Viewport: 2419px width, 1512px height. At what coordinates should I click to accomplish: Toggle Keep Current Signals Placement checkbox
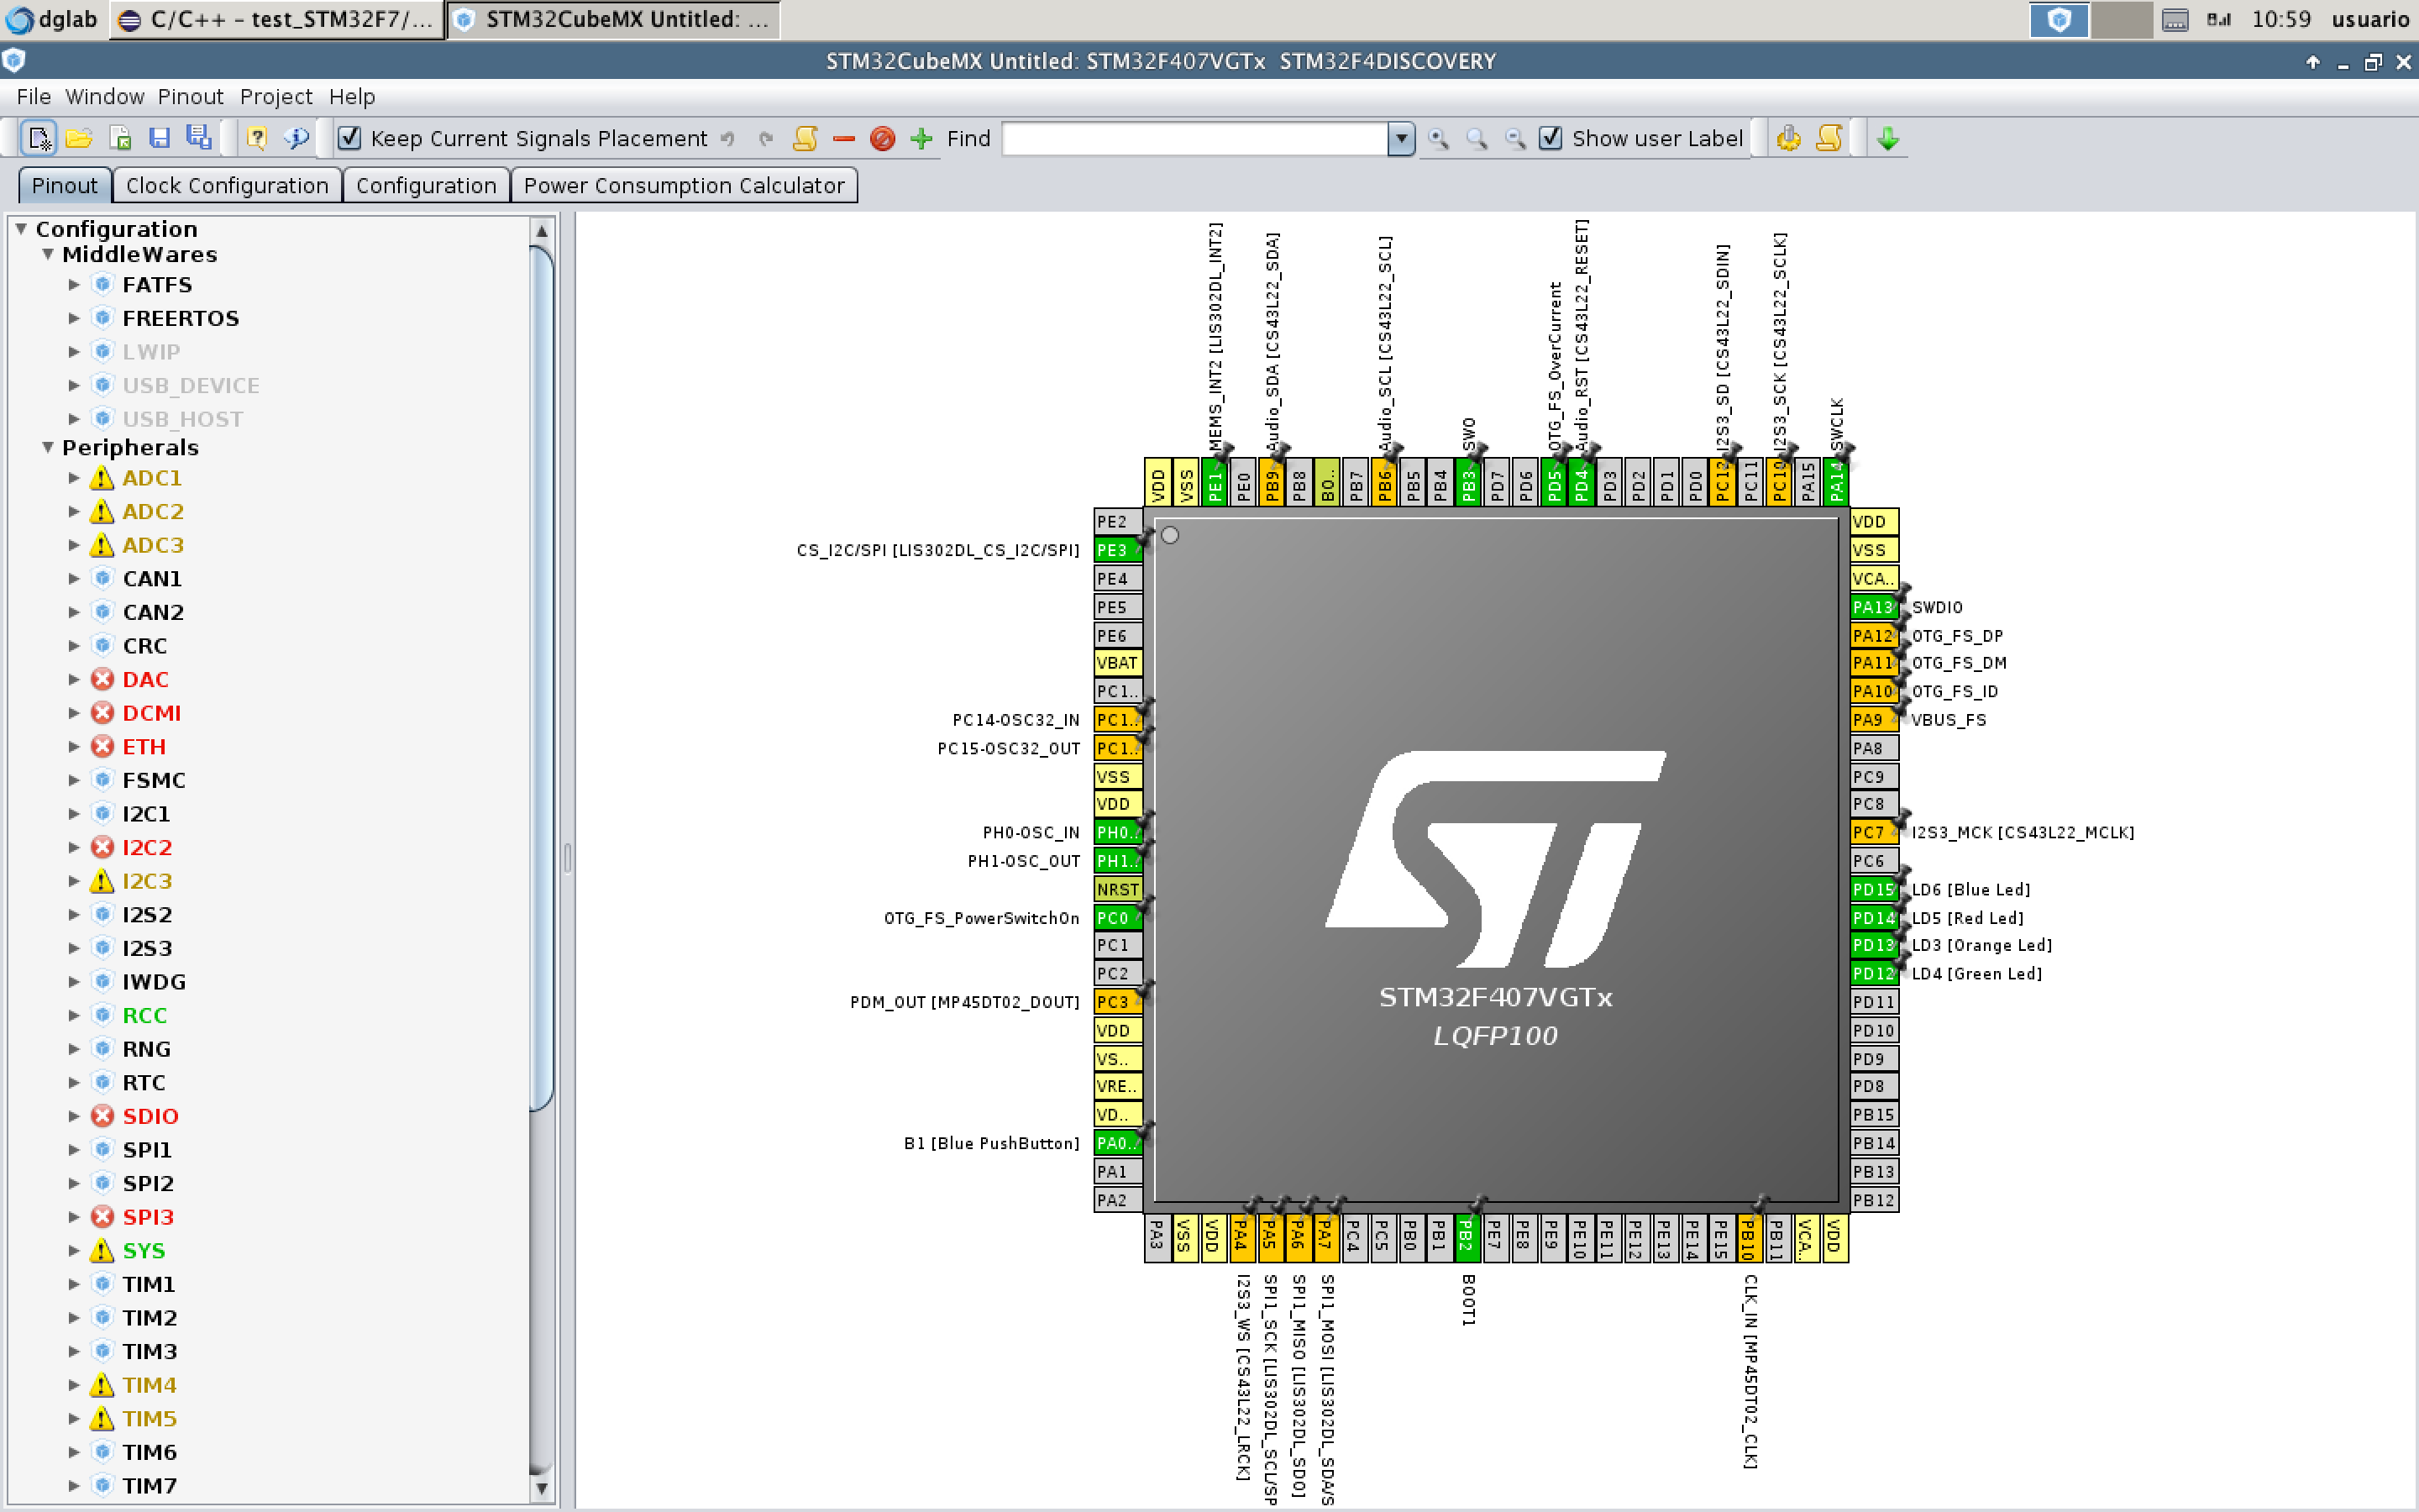coord(350,138)
